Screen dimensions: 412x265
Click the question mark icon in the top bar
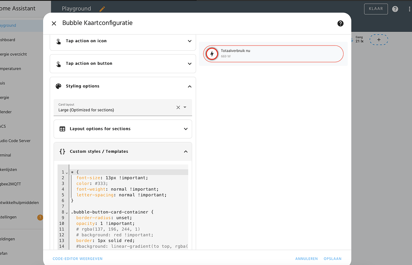pyautogui.click(x=395, y=8)
